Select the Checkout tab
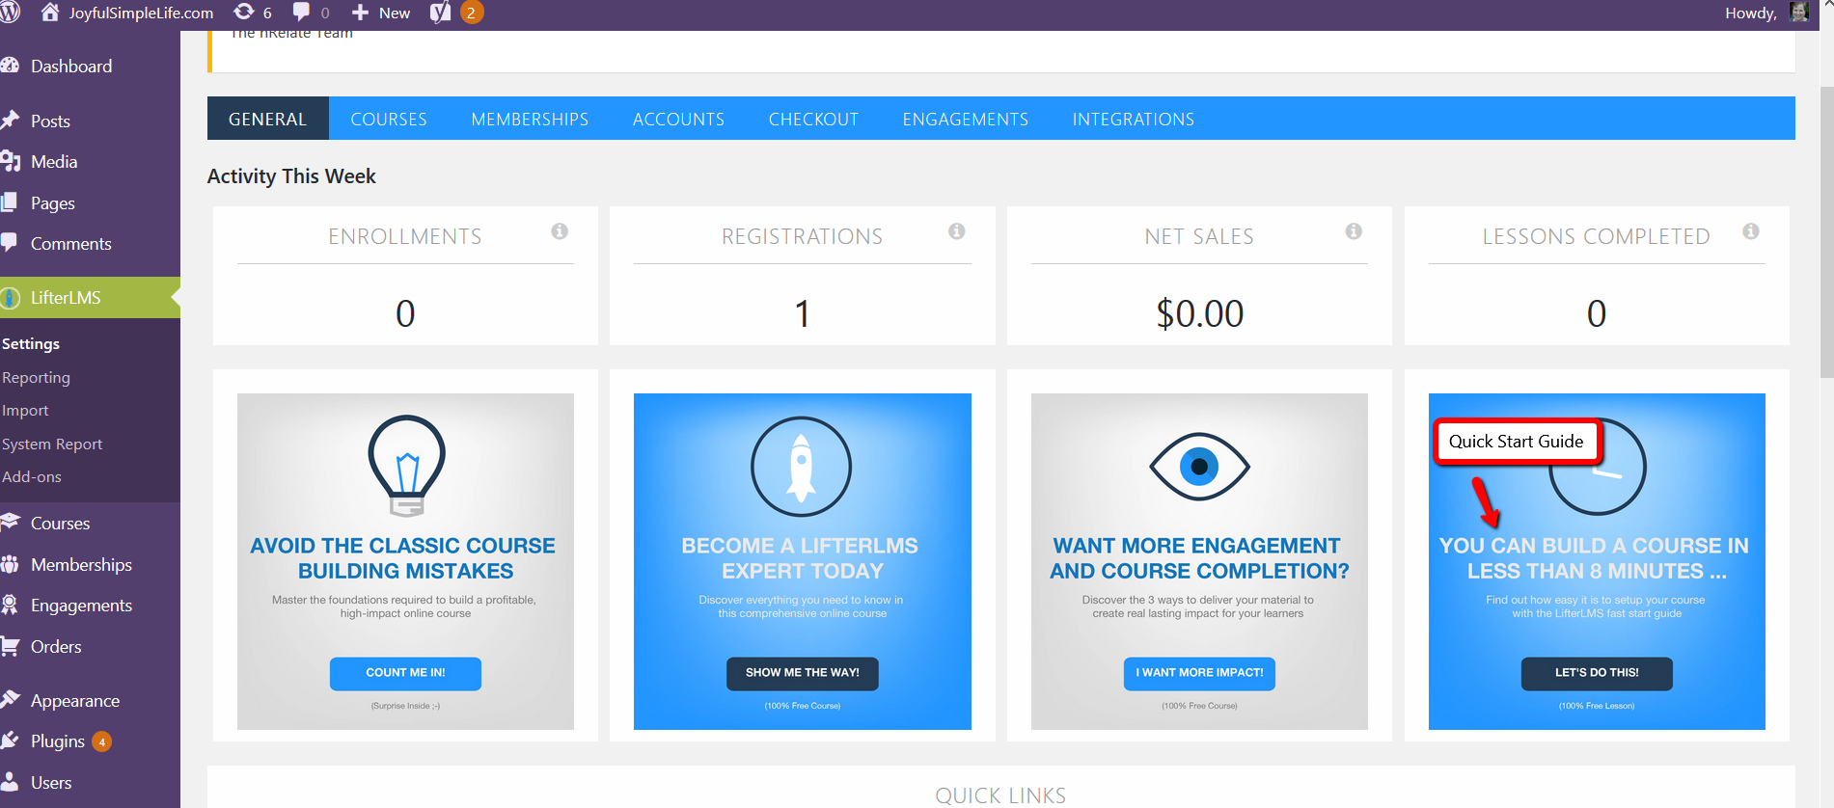This screenshot has width=1834, height=808. 813,119
